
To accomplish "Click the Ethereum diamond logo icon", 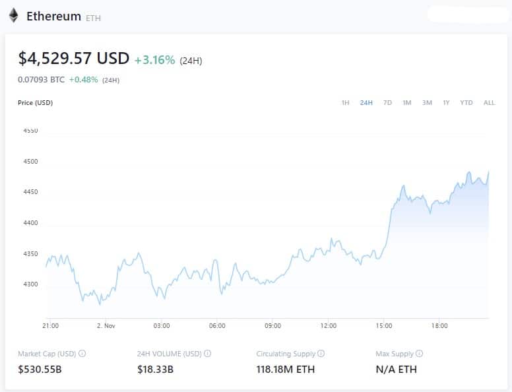I will coord(13,16).
